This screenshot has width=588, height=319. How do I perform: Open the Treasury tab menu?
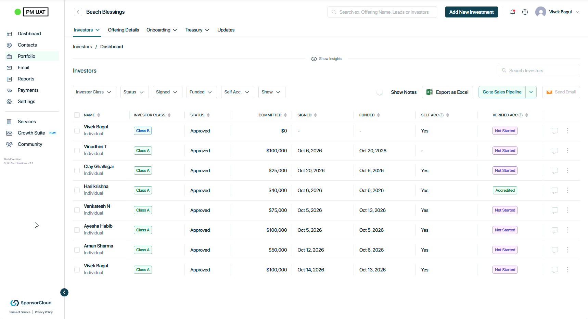197,30
